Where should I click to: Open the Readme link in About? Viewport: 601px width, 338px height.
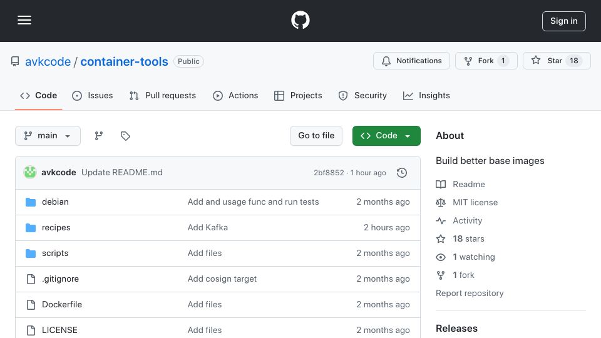click(x=460, y=184)
